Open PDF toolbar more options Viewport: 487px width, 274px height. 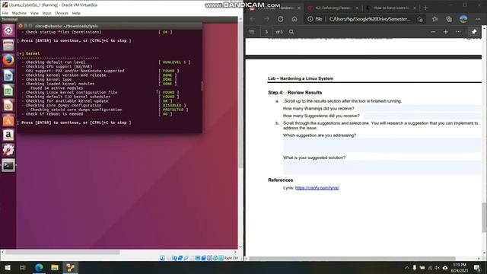click(x=458, y=32)
